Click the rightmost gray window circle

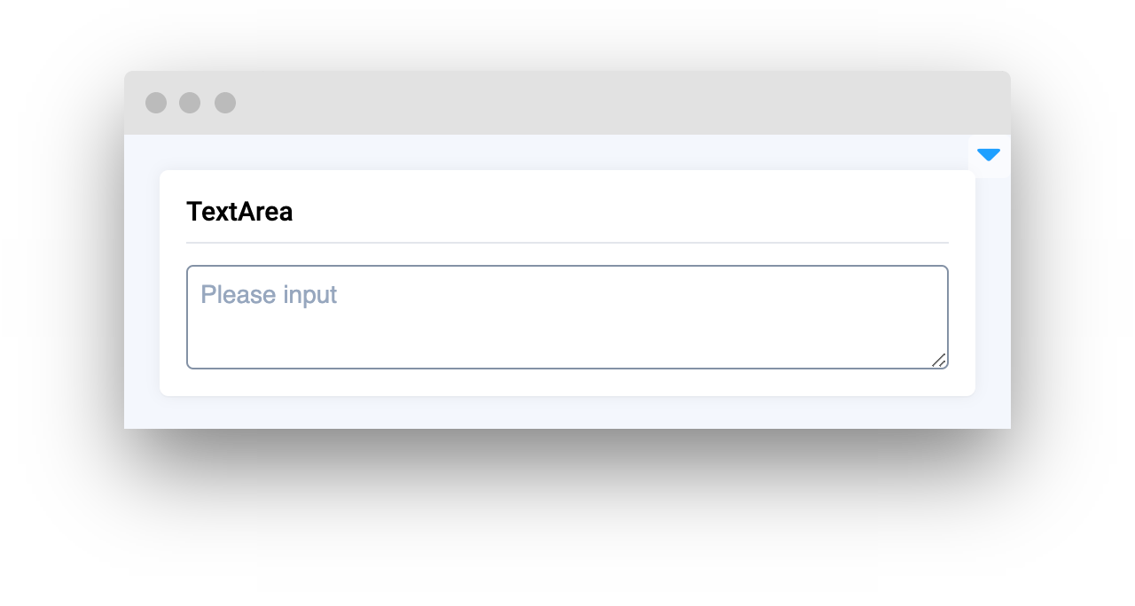pyautogui.click(x=225, y=103)
